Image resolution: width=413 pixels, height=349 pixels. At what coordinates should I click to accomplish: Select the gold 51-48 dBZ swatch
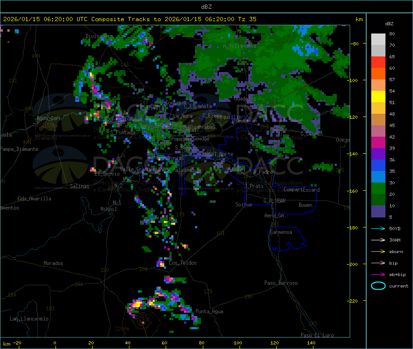point(378,108)
